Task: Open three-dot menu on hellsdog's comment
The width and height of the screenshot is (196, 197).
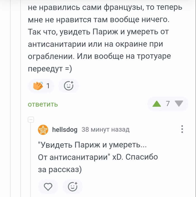Action: (182, 129)
